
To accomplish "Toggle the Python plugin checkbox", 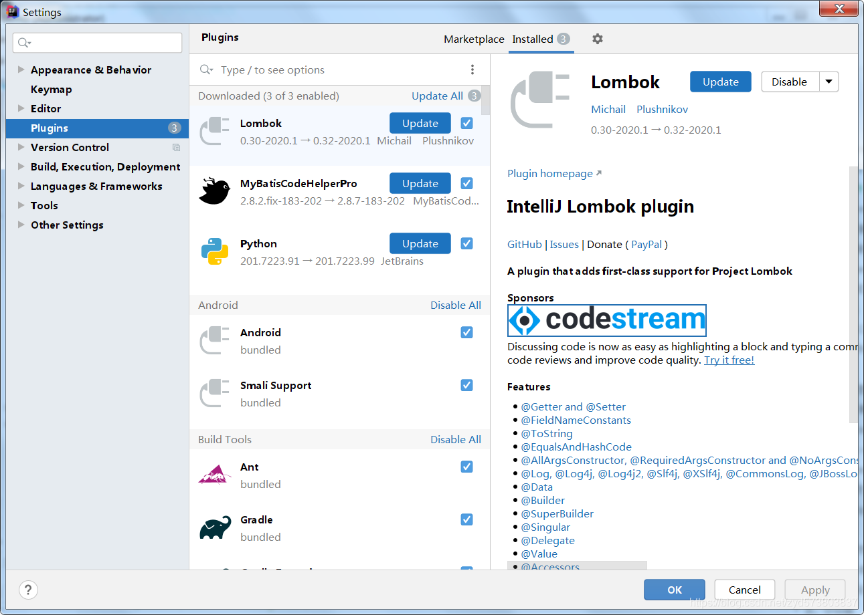I will [x=467, y=243].
